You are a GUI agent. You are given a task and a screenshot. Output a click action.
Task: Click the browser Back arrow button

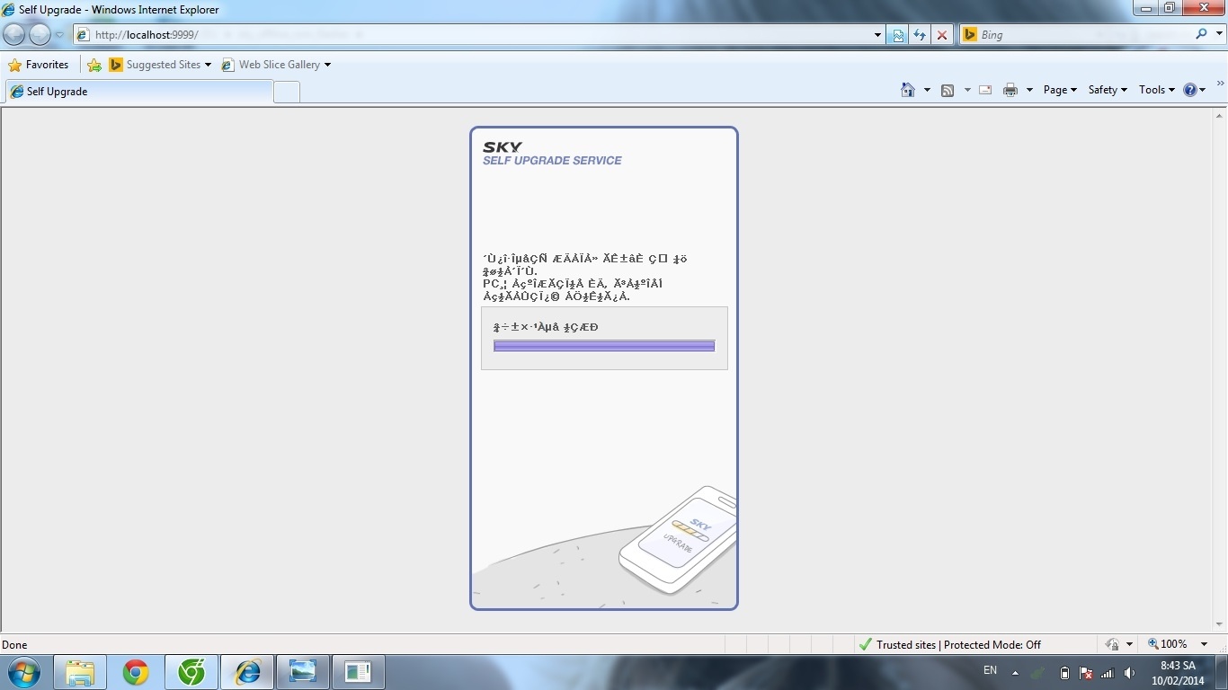13,34
